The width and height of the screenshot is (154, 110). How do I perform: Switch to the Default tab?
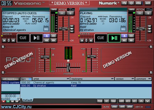27,100
